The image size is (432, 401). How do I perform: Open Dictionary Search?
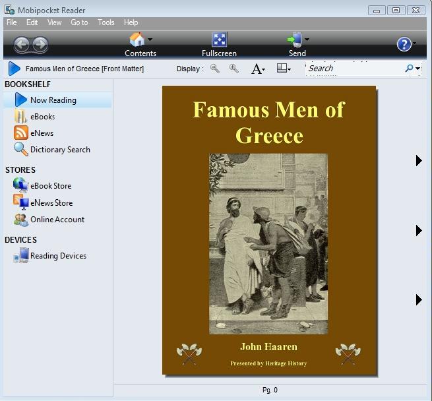point(59,150)
